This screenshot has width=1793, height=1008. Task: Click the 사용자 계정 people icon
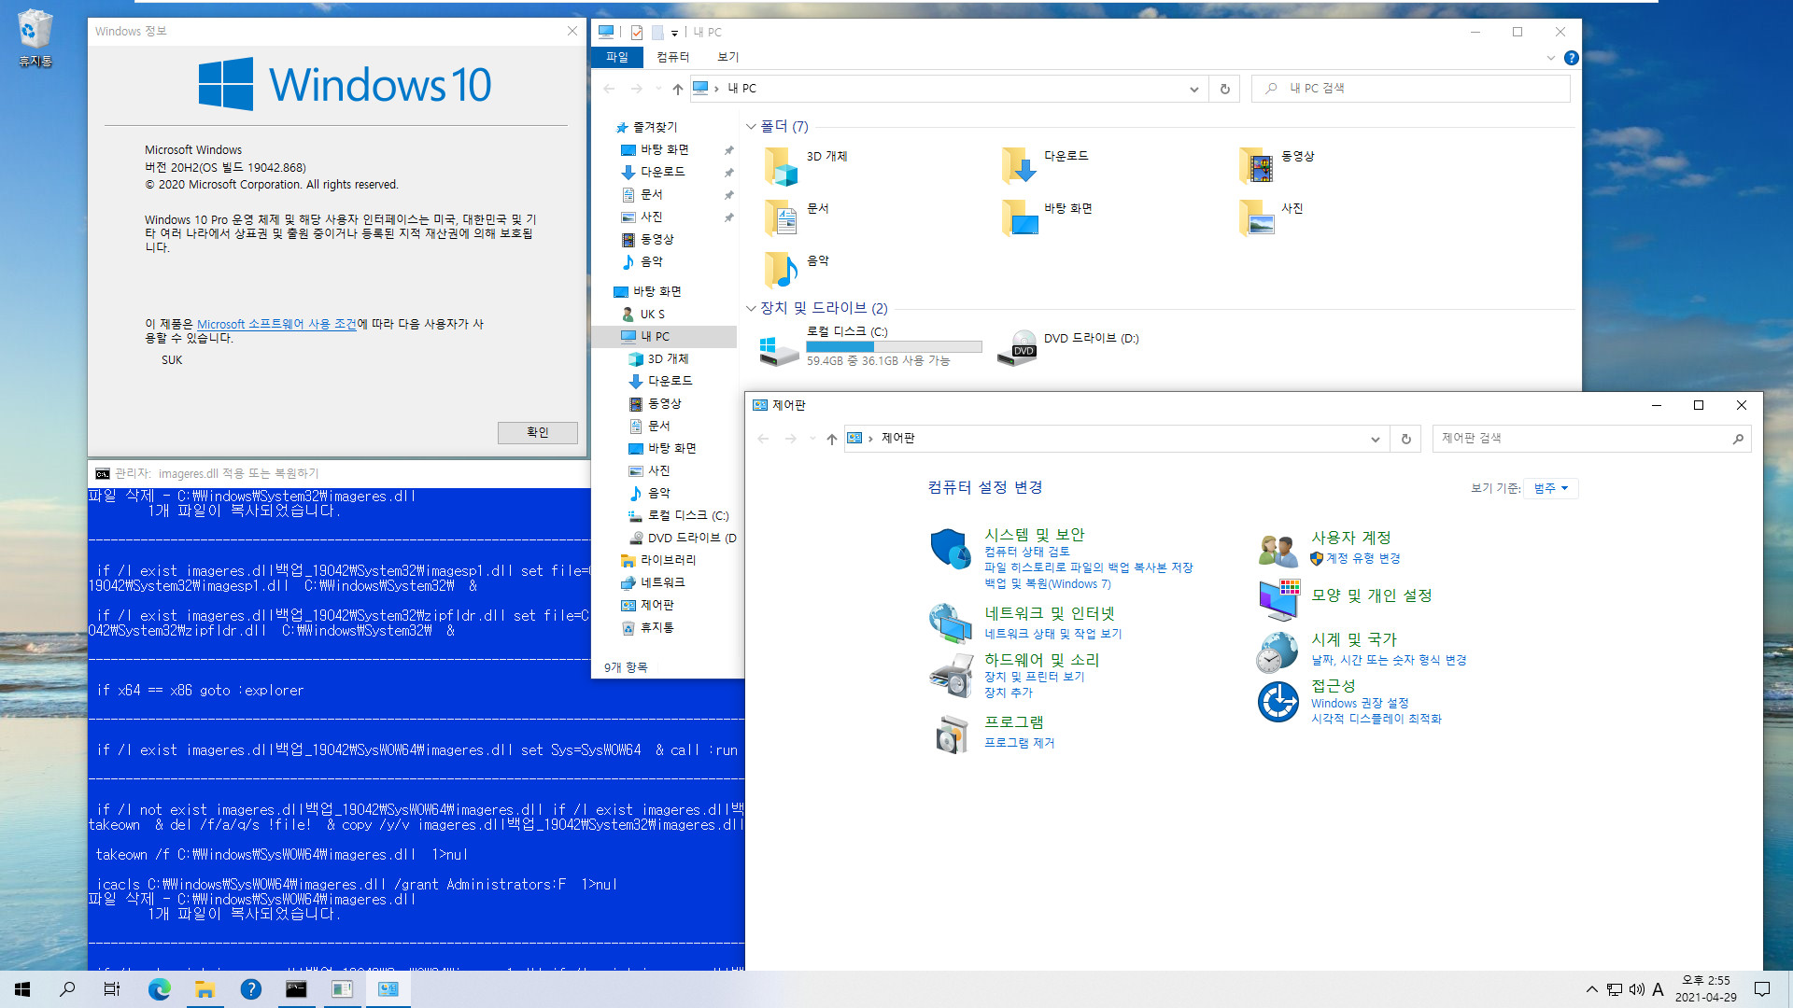click(x=1278, y=551)
